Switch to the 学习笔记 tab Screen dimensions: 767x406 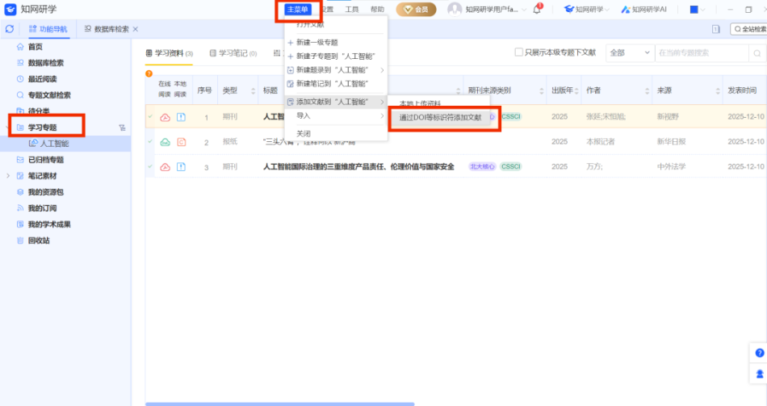[x=233, y=53]
